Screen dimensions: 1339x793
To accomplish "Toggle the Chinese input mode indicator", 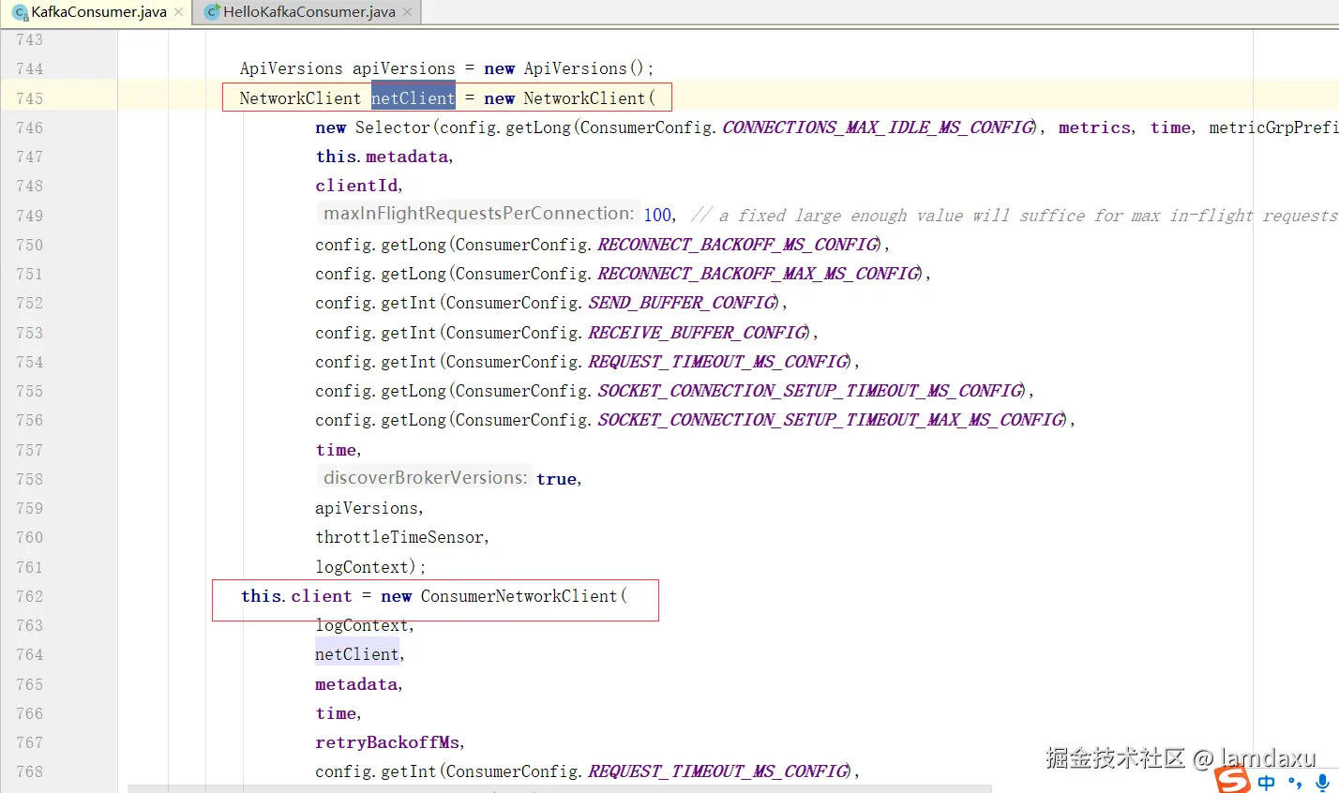I will [x=1267, y=782].
